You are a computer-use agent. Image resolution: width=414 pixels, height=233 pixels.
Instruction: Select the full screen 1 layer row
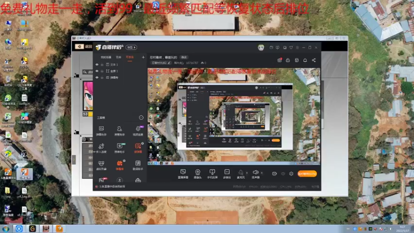click(120, 71)
